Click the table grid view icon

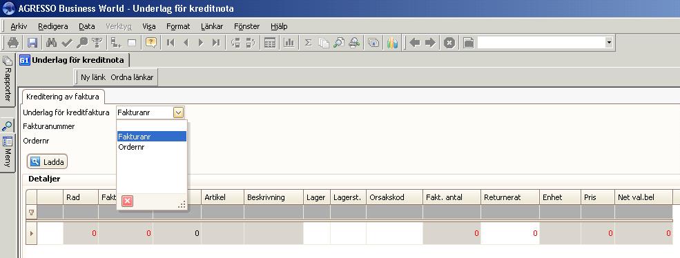coord(270,43)
